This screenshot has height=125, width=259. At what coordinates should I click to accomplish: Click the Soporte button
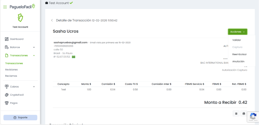tap(20, 117)
